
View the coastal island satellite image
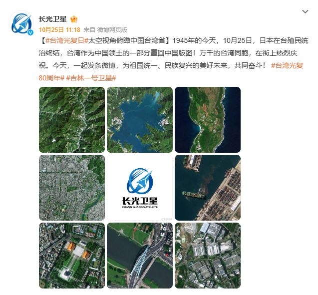pyautogui.click(x=208, y=120)
